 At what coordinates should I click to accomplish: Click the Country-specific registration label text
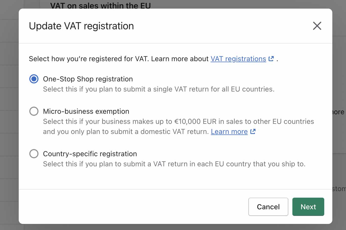(90, 154)
